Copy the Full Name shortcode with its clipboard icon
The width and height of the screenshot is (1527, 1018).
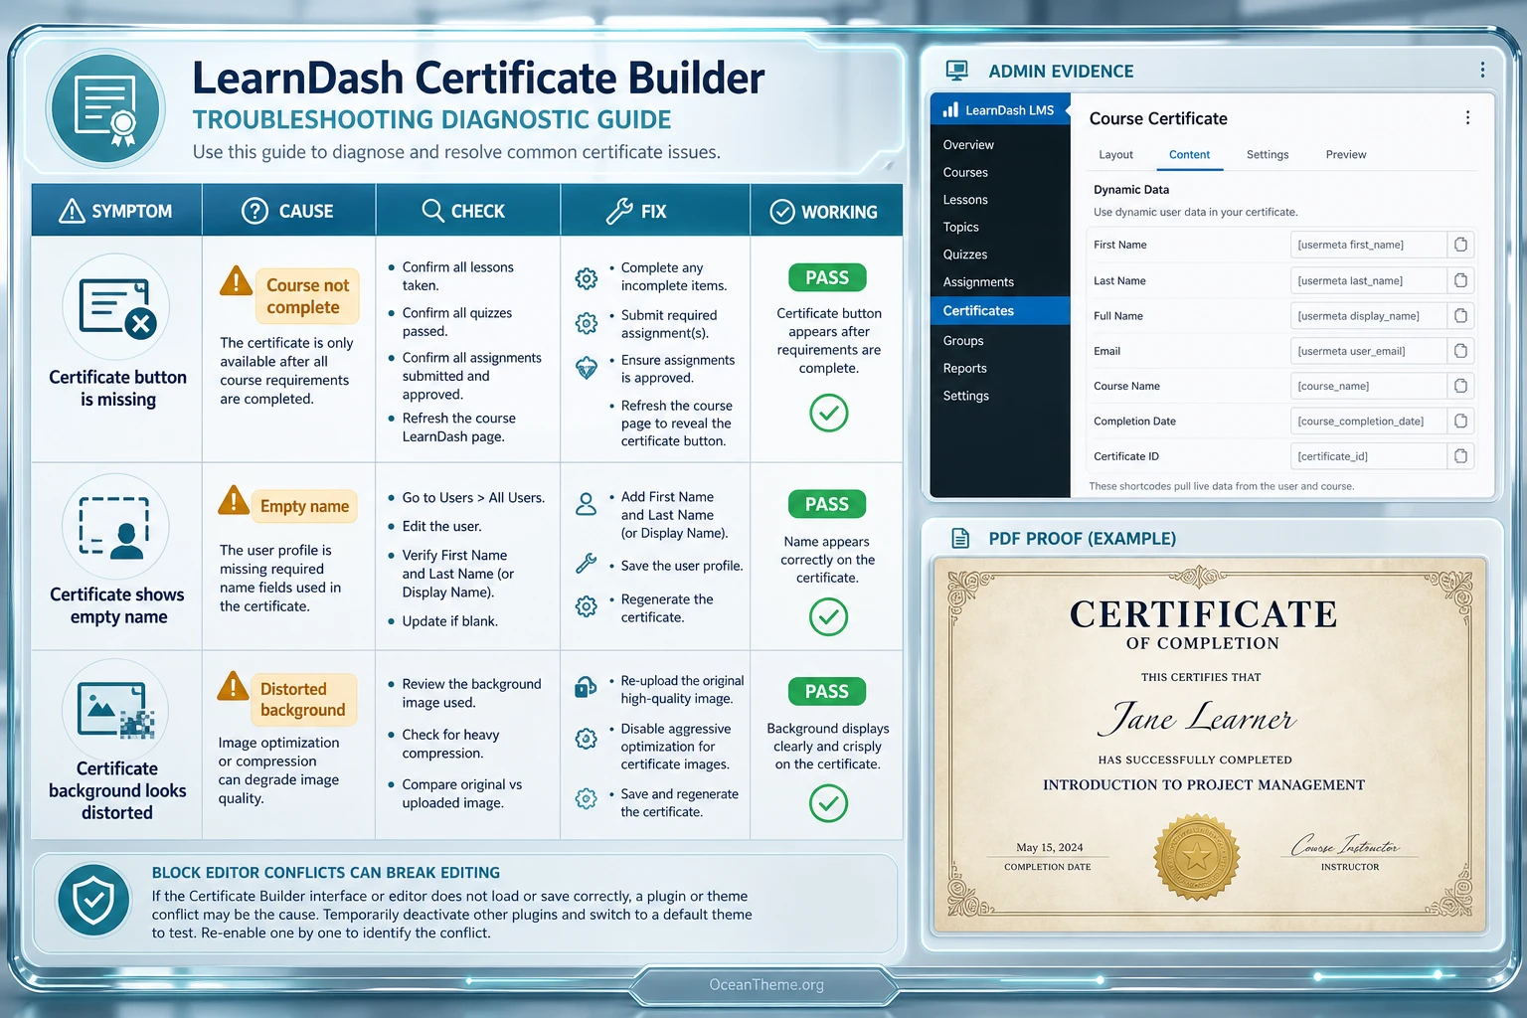click(x=1460, y=315)
